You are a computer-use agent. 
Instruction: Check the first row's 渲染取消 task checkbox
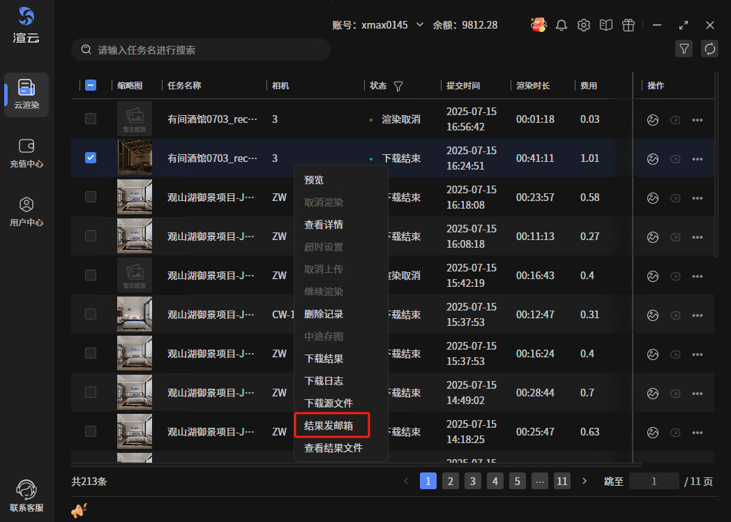tap(91, 119)
